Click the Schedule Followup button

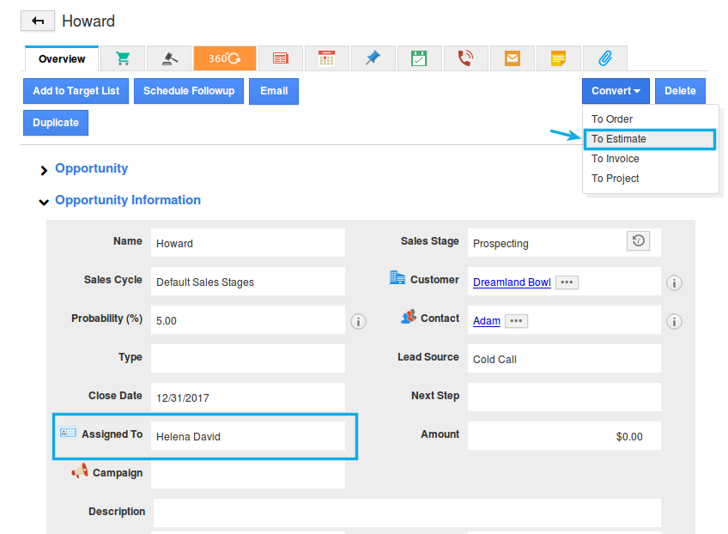[189, 91]
